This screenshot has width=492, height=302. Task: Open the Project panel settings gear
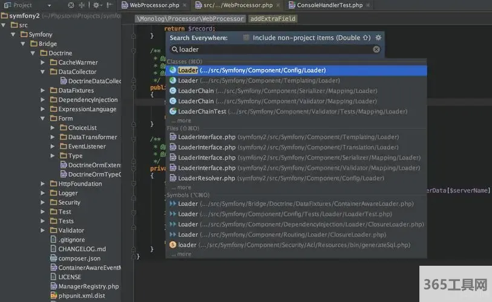point(96,5)
